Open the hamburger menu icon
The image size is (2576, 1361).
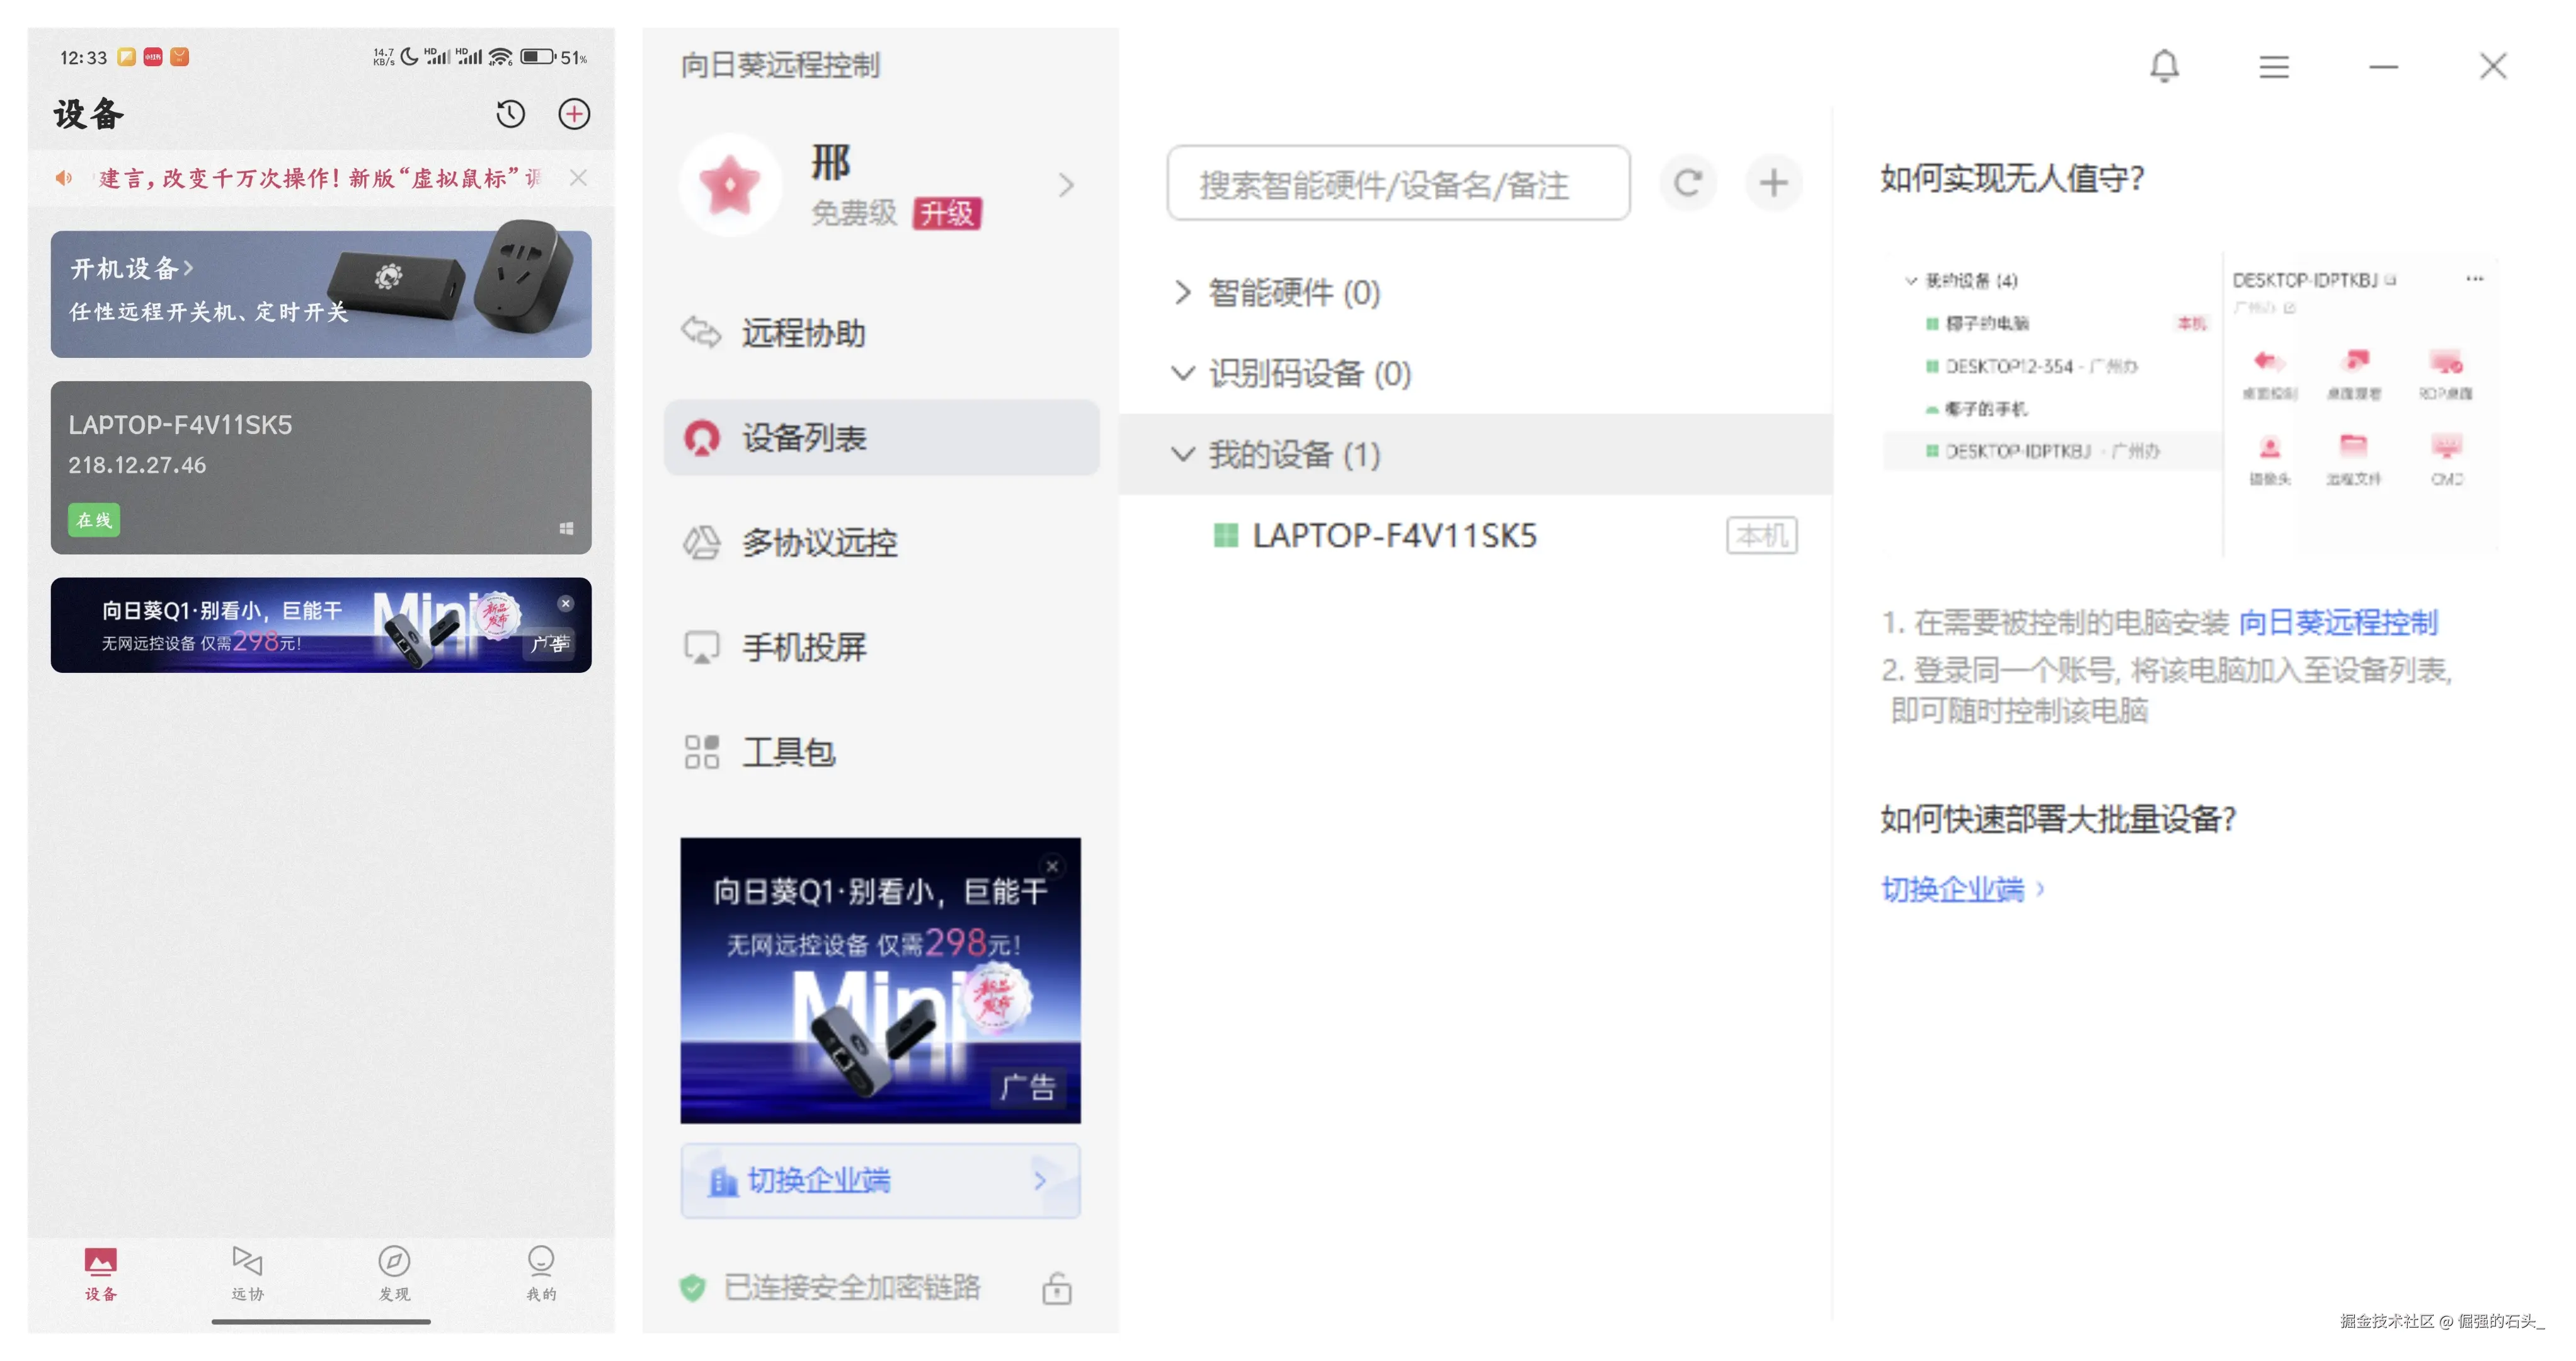(x=2274, y=67)
